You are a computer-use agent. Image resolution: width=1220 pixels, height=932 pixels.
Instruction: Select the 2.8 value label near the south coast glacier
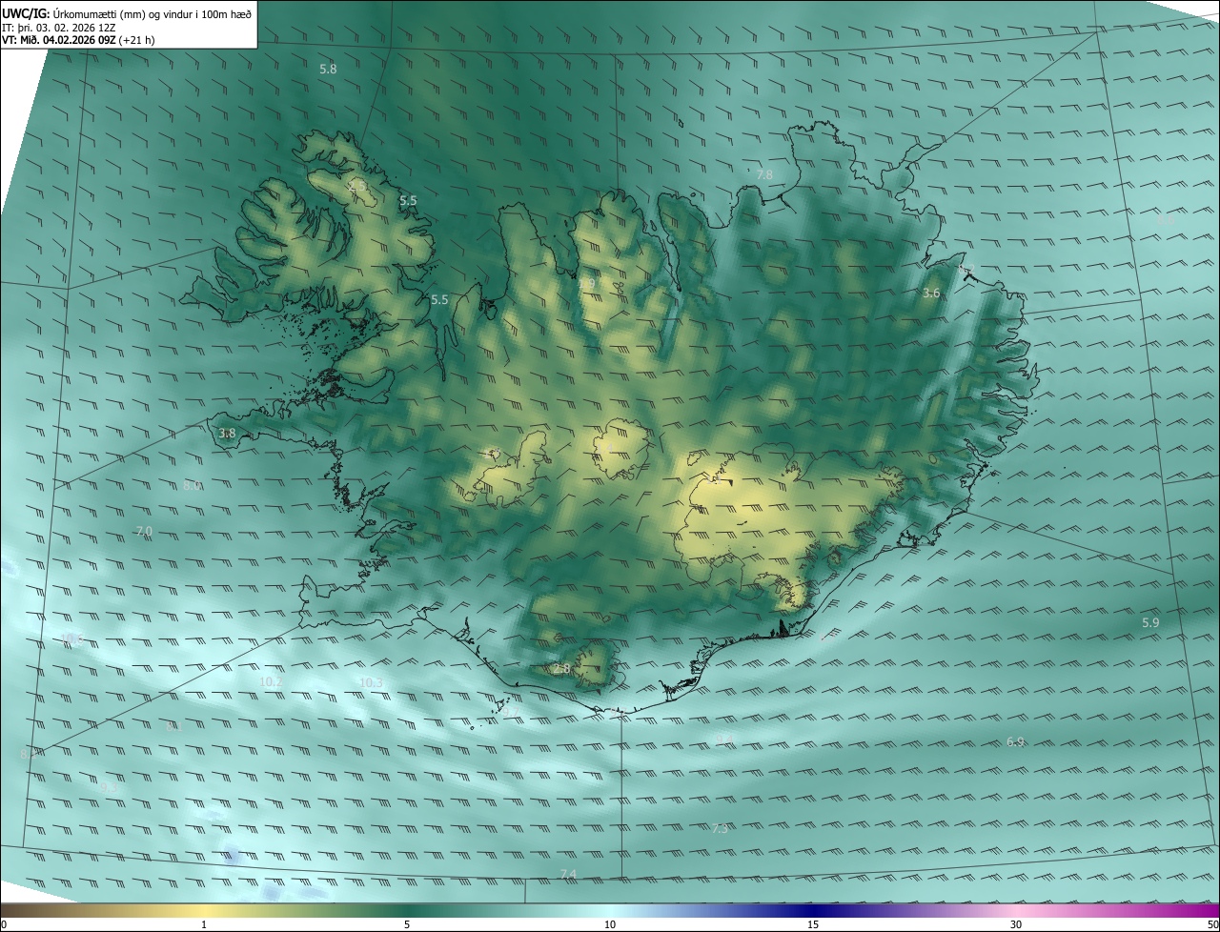pyautogui.click(x=561, y=669)
